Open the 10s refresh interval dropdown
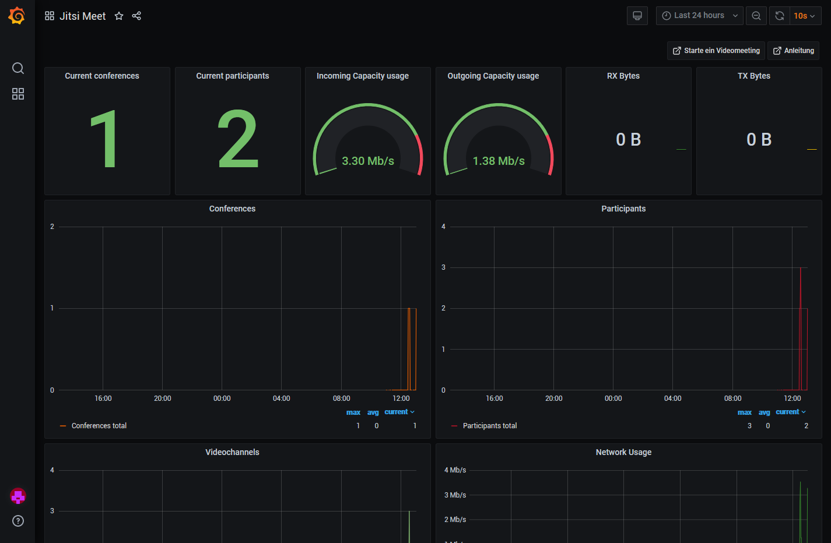The image size is (831, 543). [x=805, y=16]
